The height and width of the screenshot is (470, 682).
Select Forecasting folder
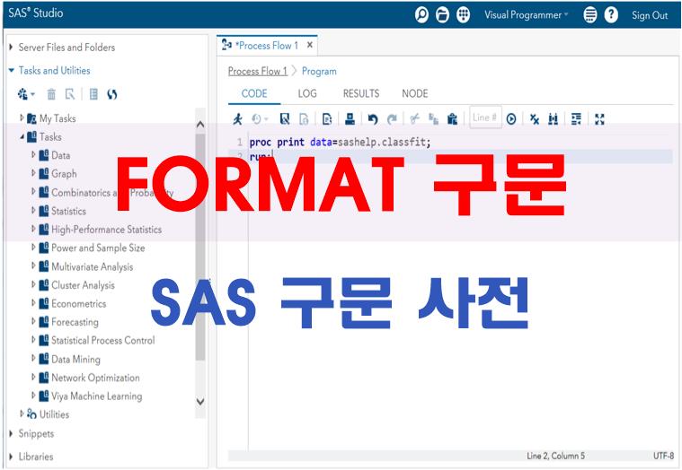click(x=75, y=322)
